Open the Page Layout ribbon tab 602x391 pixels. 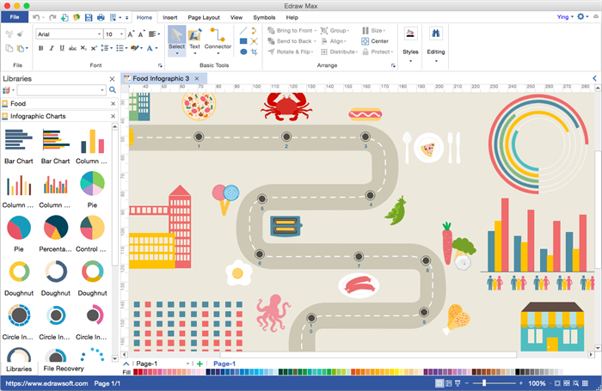point(203,17)
